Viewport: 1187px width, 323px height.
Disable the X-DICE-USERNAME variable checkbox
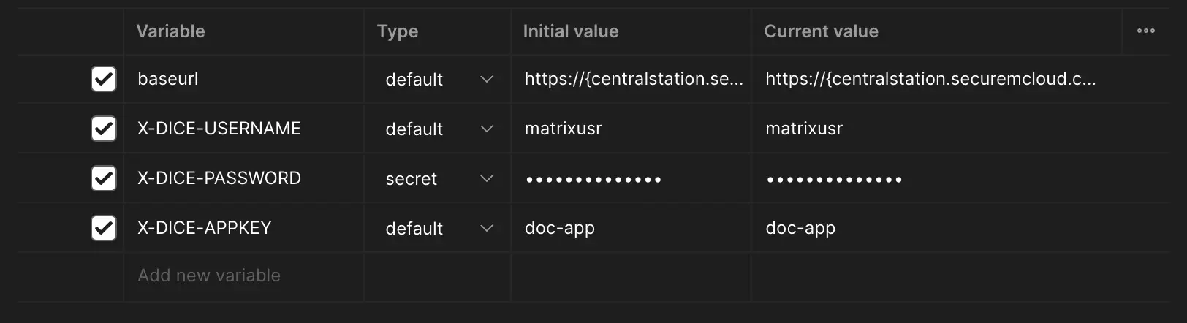point(104,129)
